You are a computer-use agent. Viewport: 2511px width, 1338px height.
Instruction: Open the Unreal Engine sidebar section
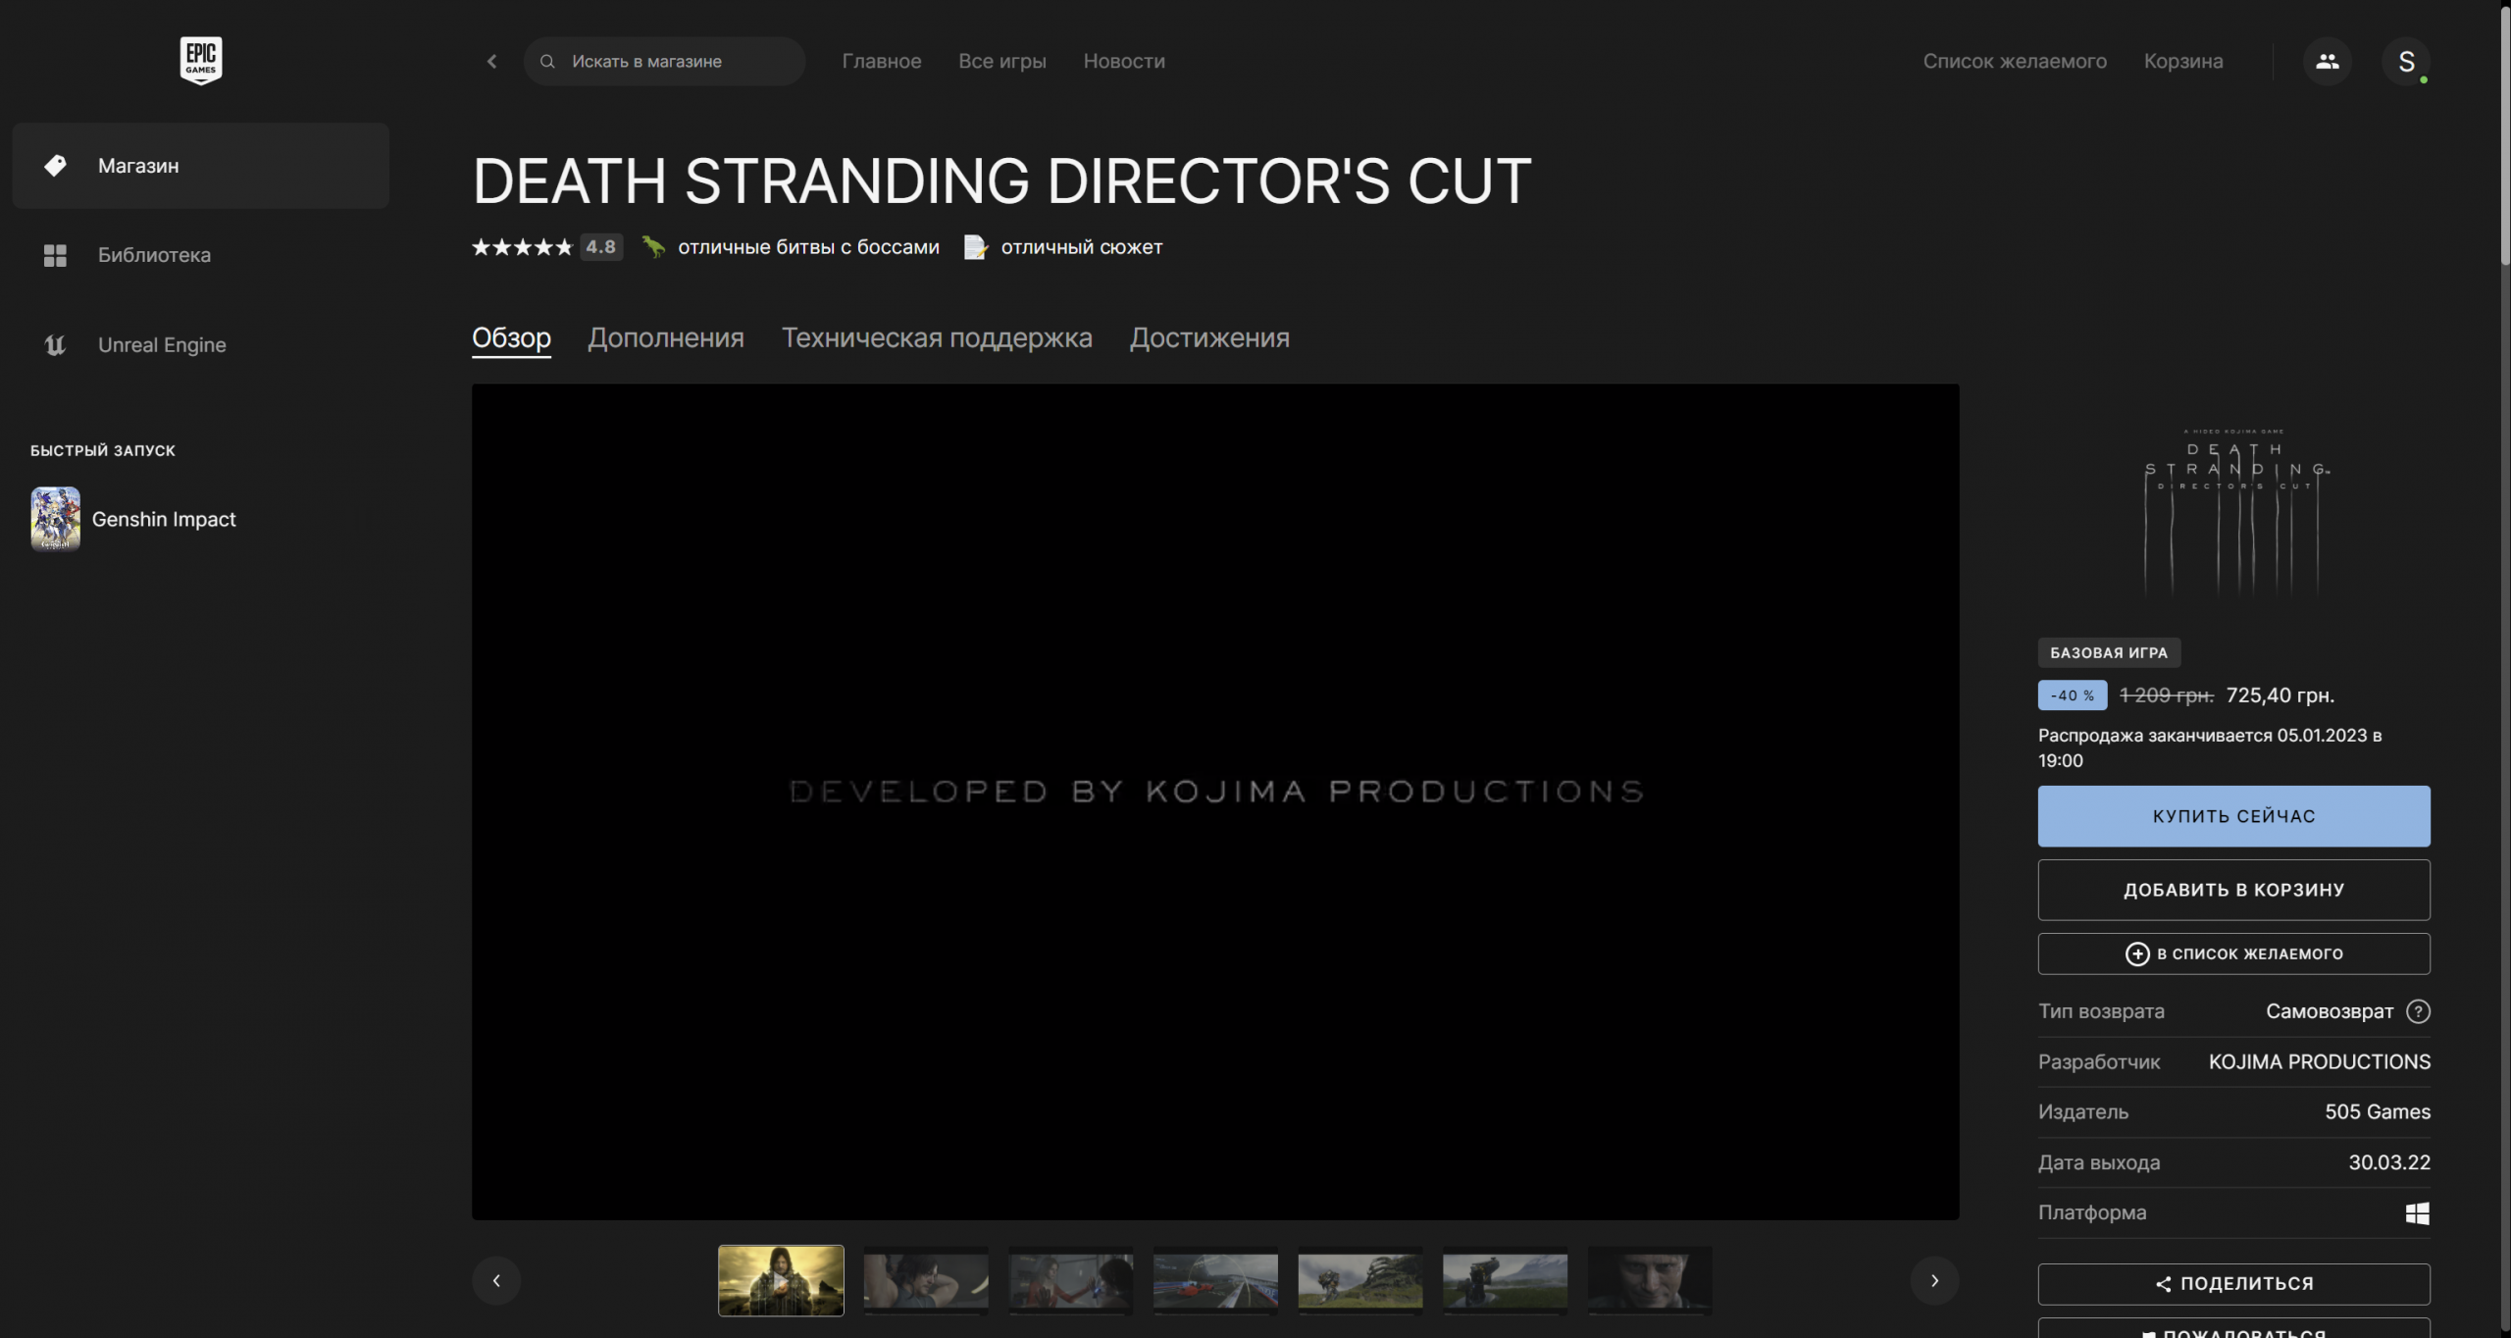[200, 345]
